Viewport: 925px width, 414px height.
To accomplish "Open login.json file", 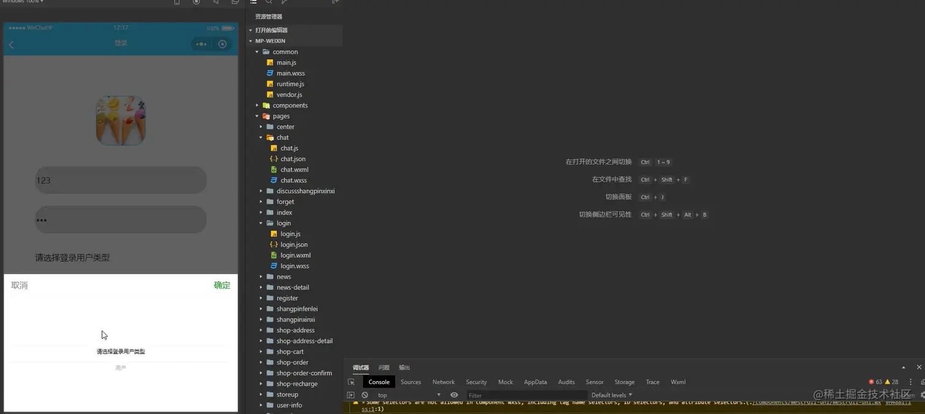I will pos(294,245).
